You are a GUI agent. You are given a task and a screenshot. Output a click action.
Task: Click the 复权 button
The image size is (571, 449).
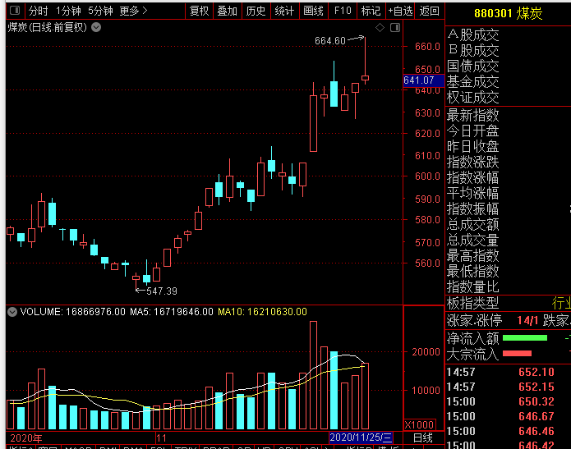pyautogui.click(x=199, y=11)
